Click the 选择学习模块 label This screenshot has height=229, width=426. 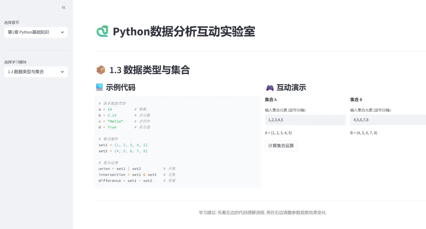[15, 62]
